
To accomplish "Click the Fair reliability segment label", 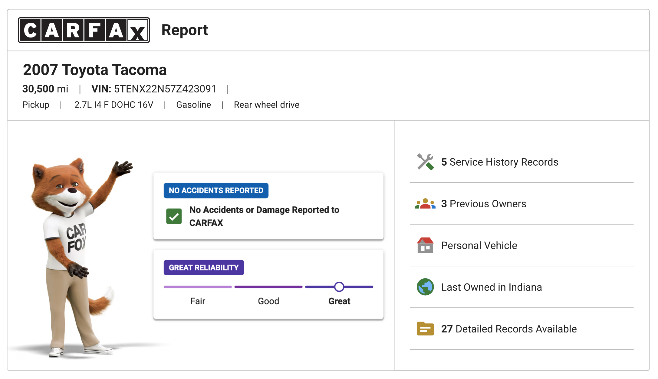I will (198, 301).
